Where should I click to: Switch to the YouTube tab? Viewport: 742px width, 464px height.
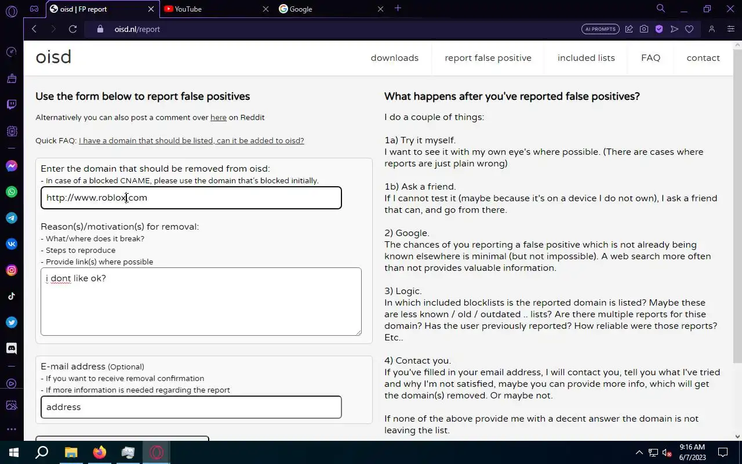(216, 9)
